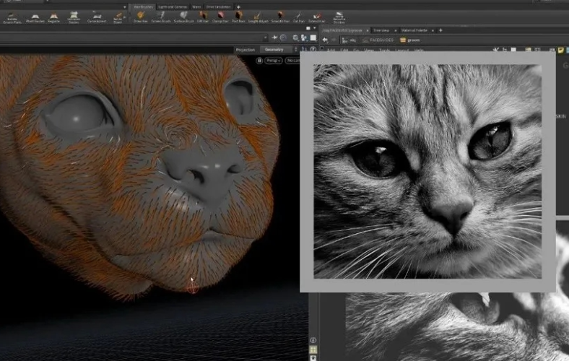Click the cat reference photo thumbnail
569x361 pixels.
pyautogui.click(x=427, y=172)
